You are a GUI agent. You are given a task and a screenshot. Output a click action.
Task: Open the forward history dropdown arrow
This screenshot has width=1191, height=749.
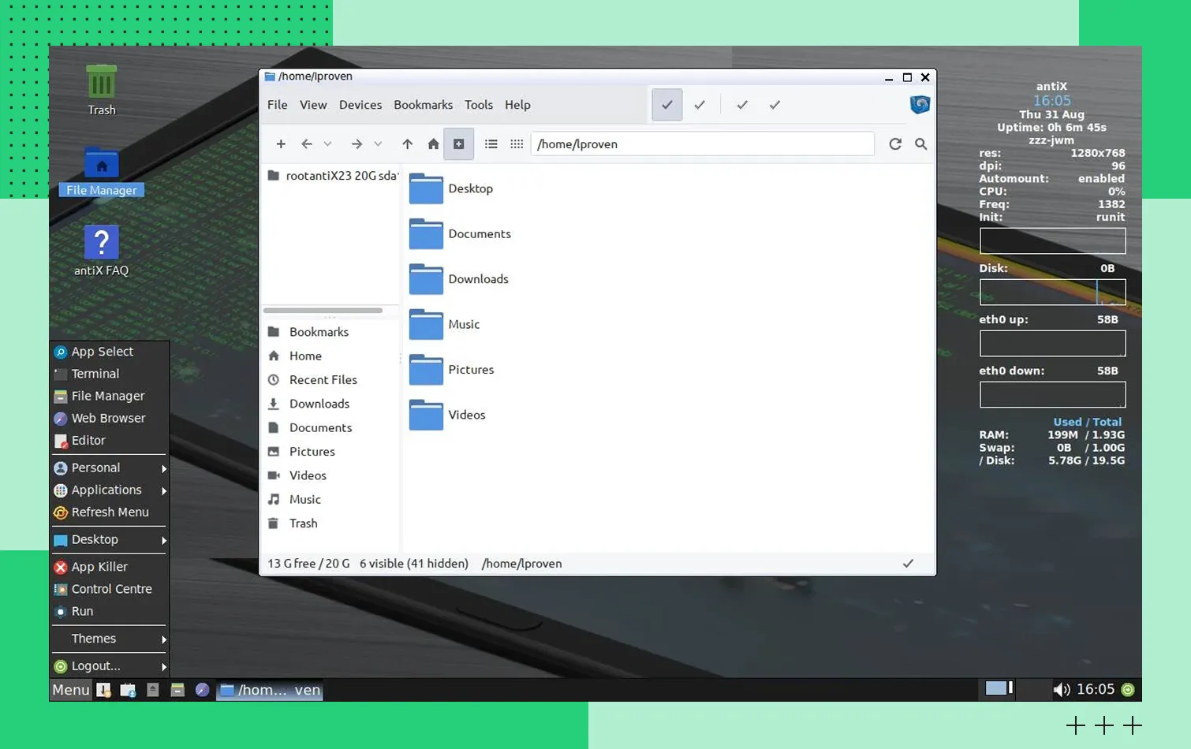pyautogui.click(x=378, y=144)
